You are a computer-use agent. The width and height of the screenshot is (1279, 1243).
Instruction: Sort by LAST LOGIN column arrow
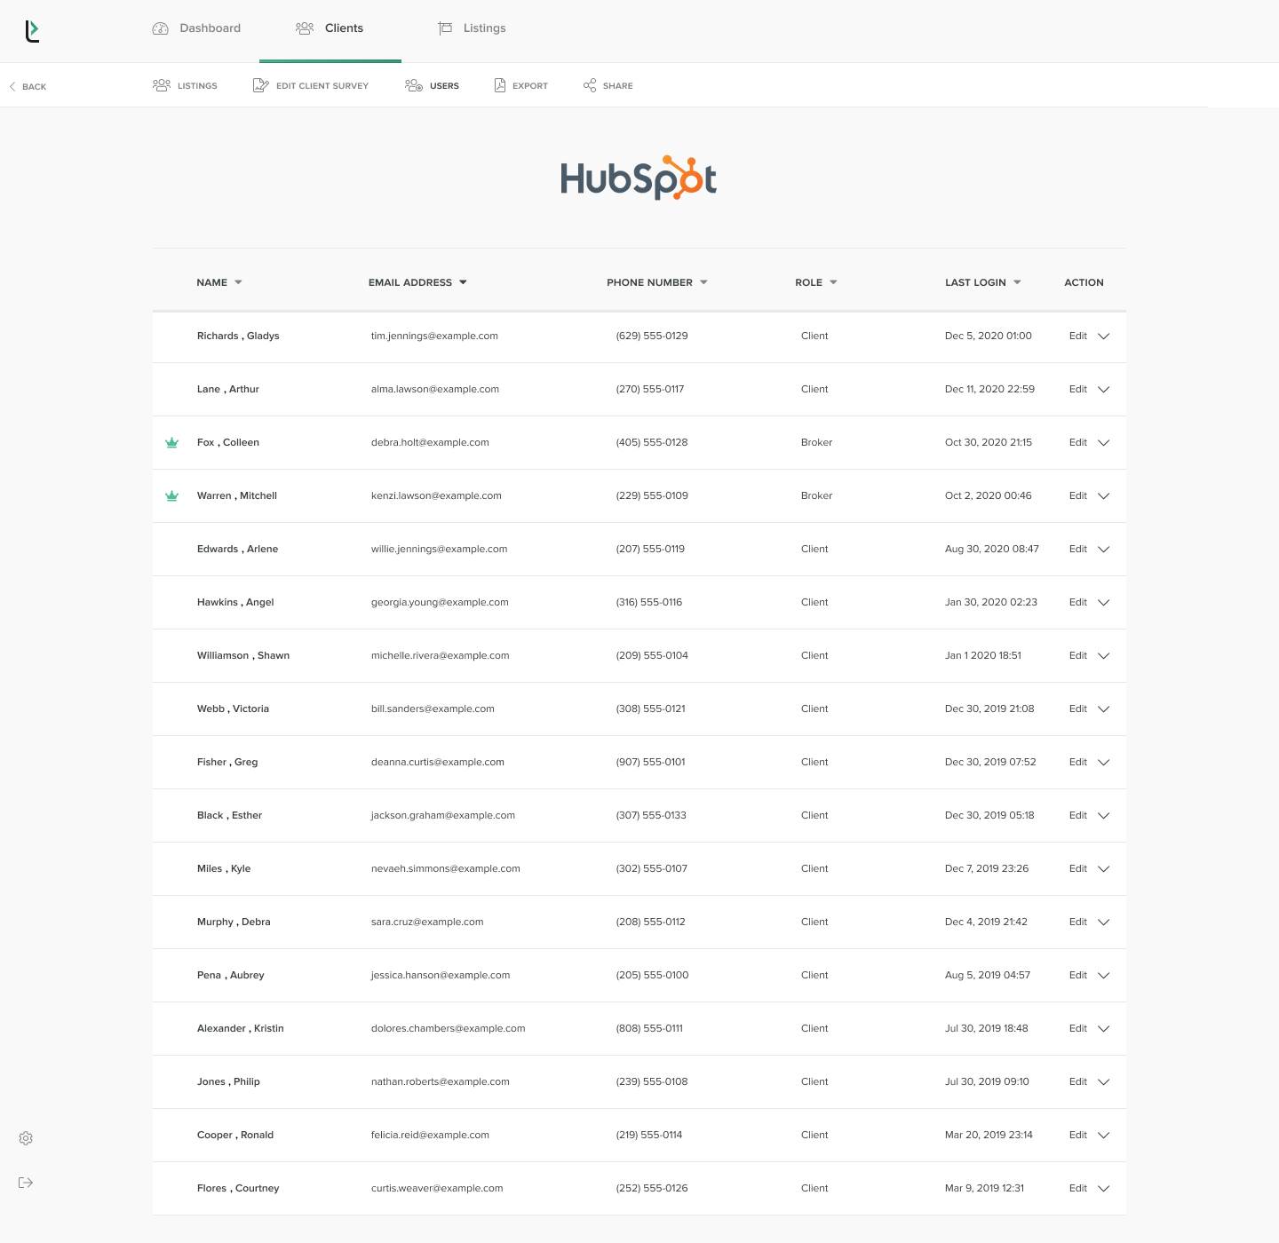(1017, 282)
